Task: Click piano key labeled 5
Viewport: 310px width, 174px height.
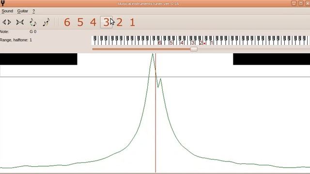Action: coord(171,43)
